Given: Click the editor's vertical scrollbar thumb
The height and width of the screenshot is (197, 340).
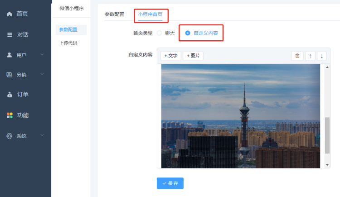Looking at the screenshot, I should 327,135.
